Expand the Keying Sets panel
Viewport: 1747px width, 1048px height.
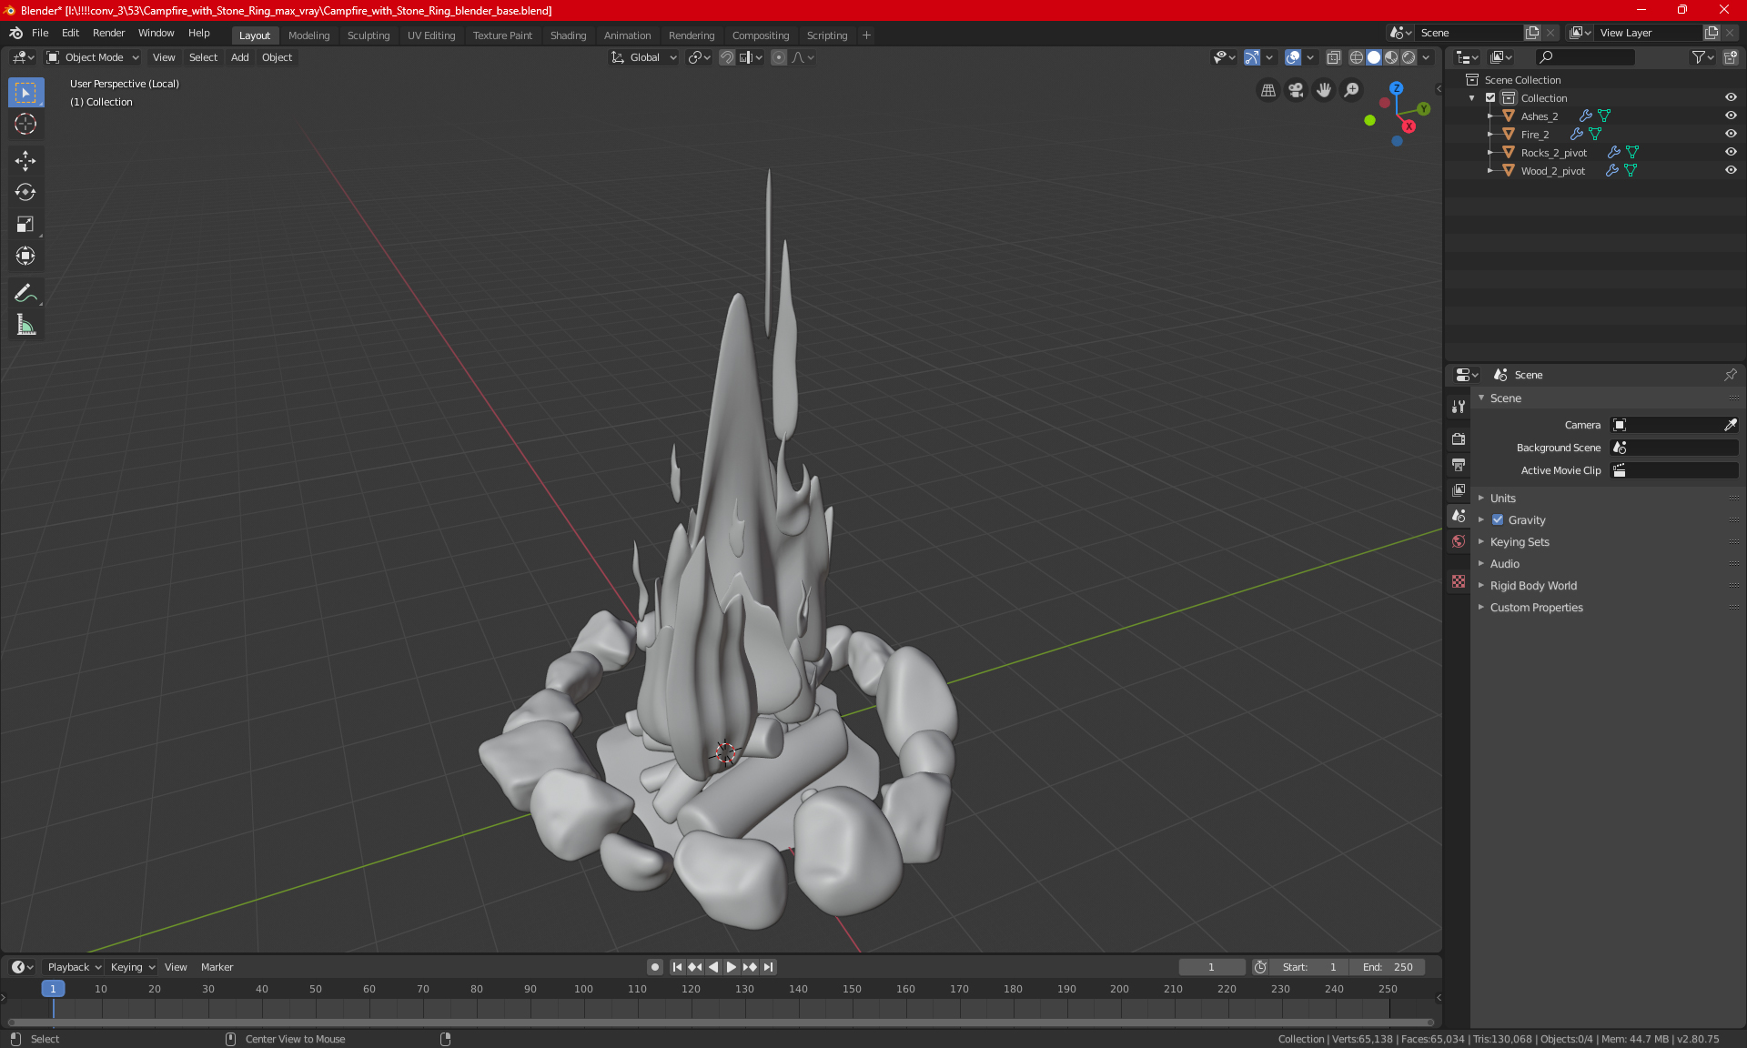pyautogui.click(x=1520, y=542)
